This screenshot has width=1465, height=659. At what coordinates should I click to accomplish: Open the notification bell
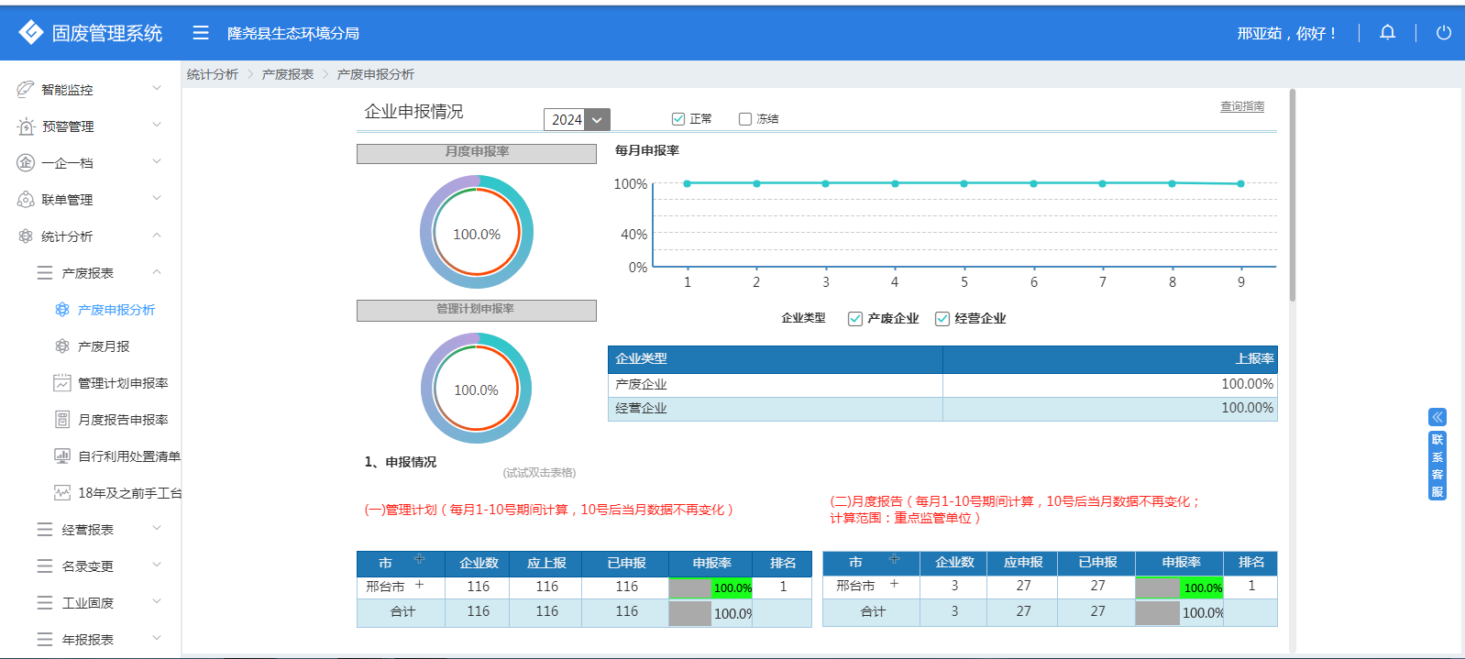[x=1387, y=33]
